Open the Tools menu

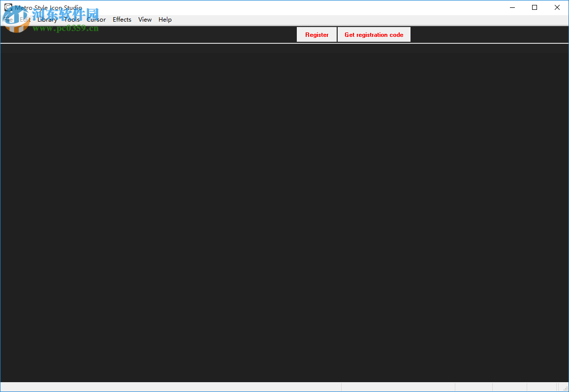click(x=72, y=20)
